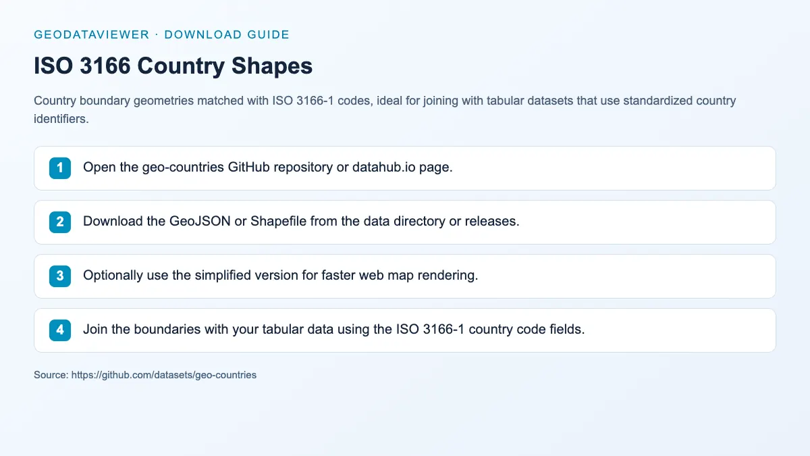Open the github.com/datasets/geo-countries source link
This screenshot has width=810, height=456.
[x=164, y=374]
